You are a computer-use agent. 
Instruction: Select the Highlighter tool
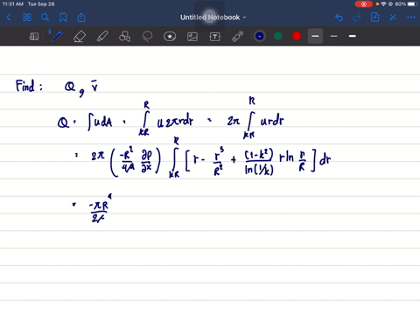[102, 37]
